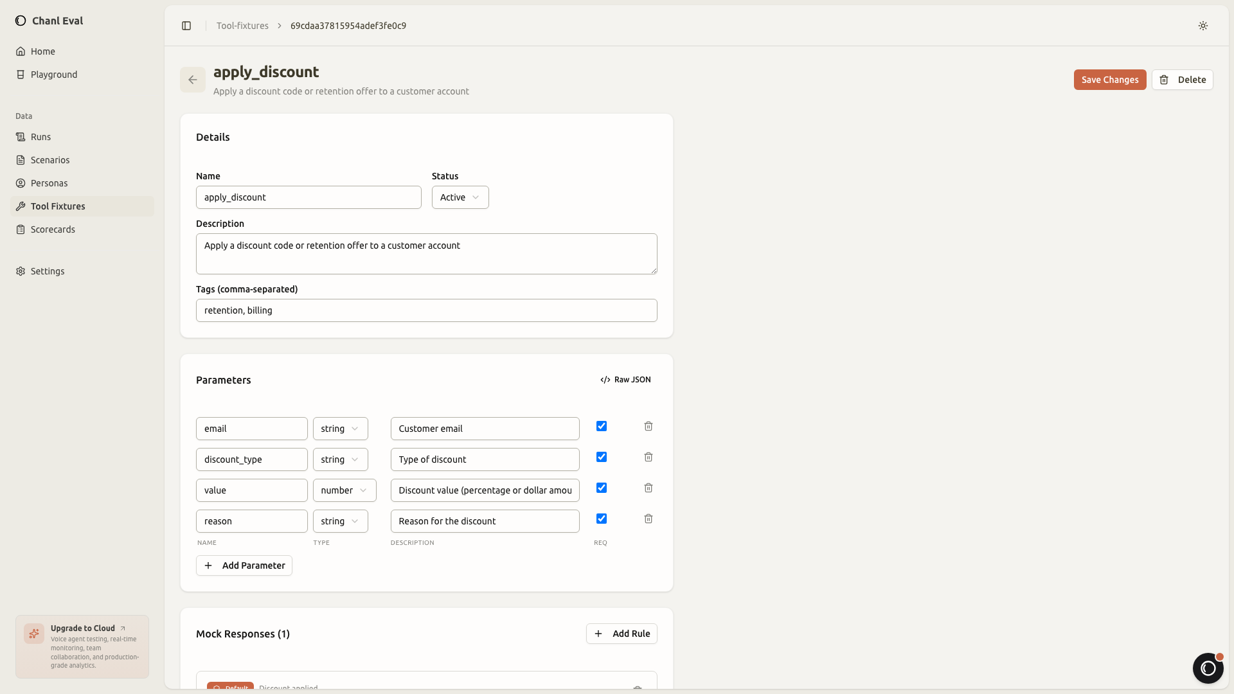The width and height of the screenshot is (1234, 694).
Task: View Raw JSON for parameters
Action: 625,380
